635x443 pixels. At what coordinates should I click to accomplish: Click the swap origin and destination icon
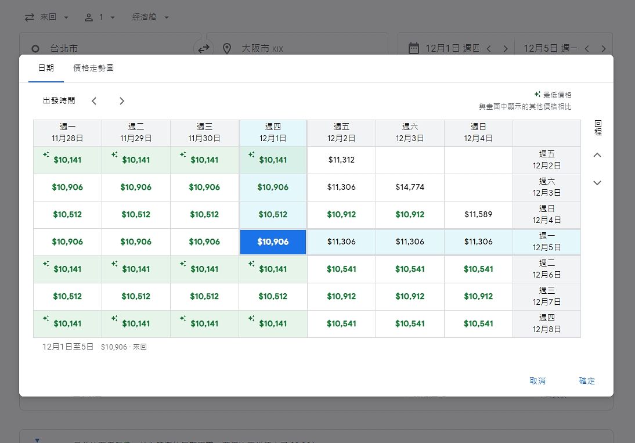203,49
